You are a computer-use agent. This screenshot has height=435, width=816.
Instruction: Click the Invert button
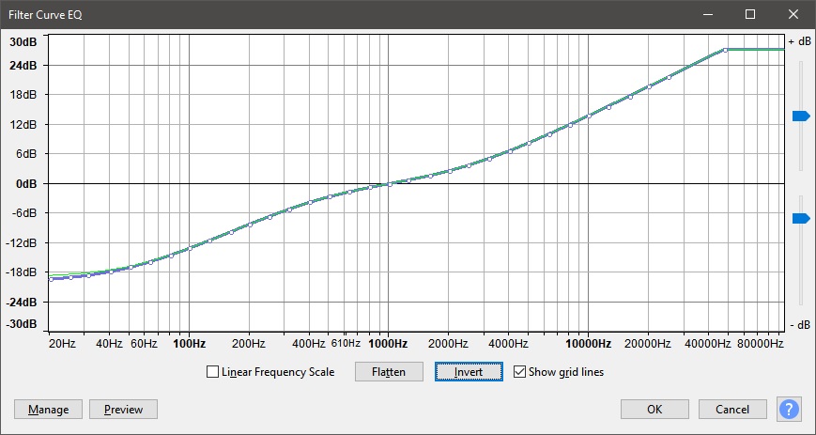pyautogui.click(x=469, y=372)
